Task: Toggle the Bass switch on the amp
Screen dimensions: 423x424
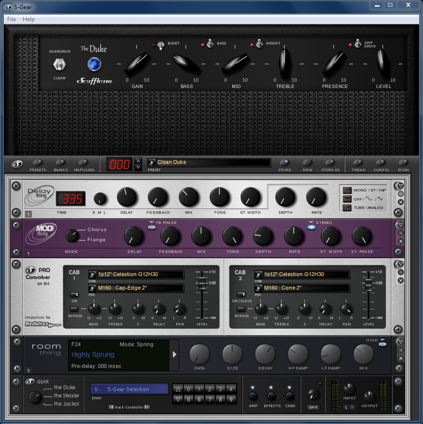Action: click(210, 44)
